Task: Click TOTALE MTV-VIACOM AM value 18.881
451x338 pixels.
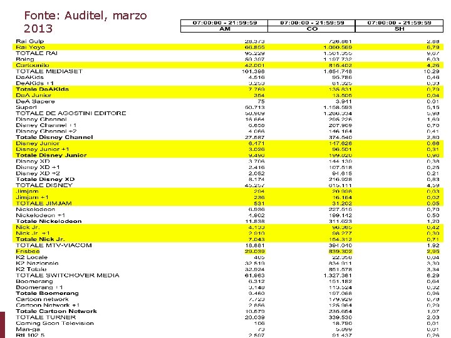Action: coord(255,245)
